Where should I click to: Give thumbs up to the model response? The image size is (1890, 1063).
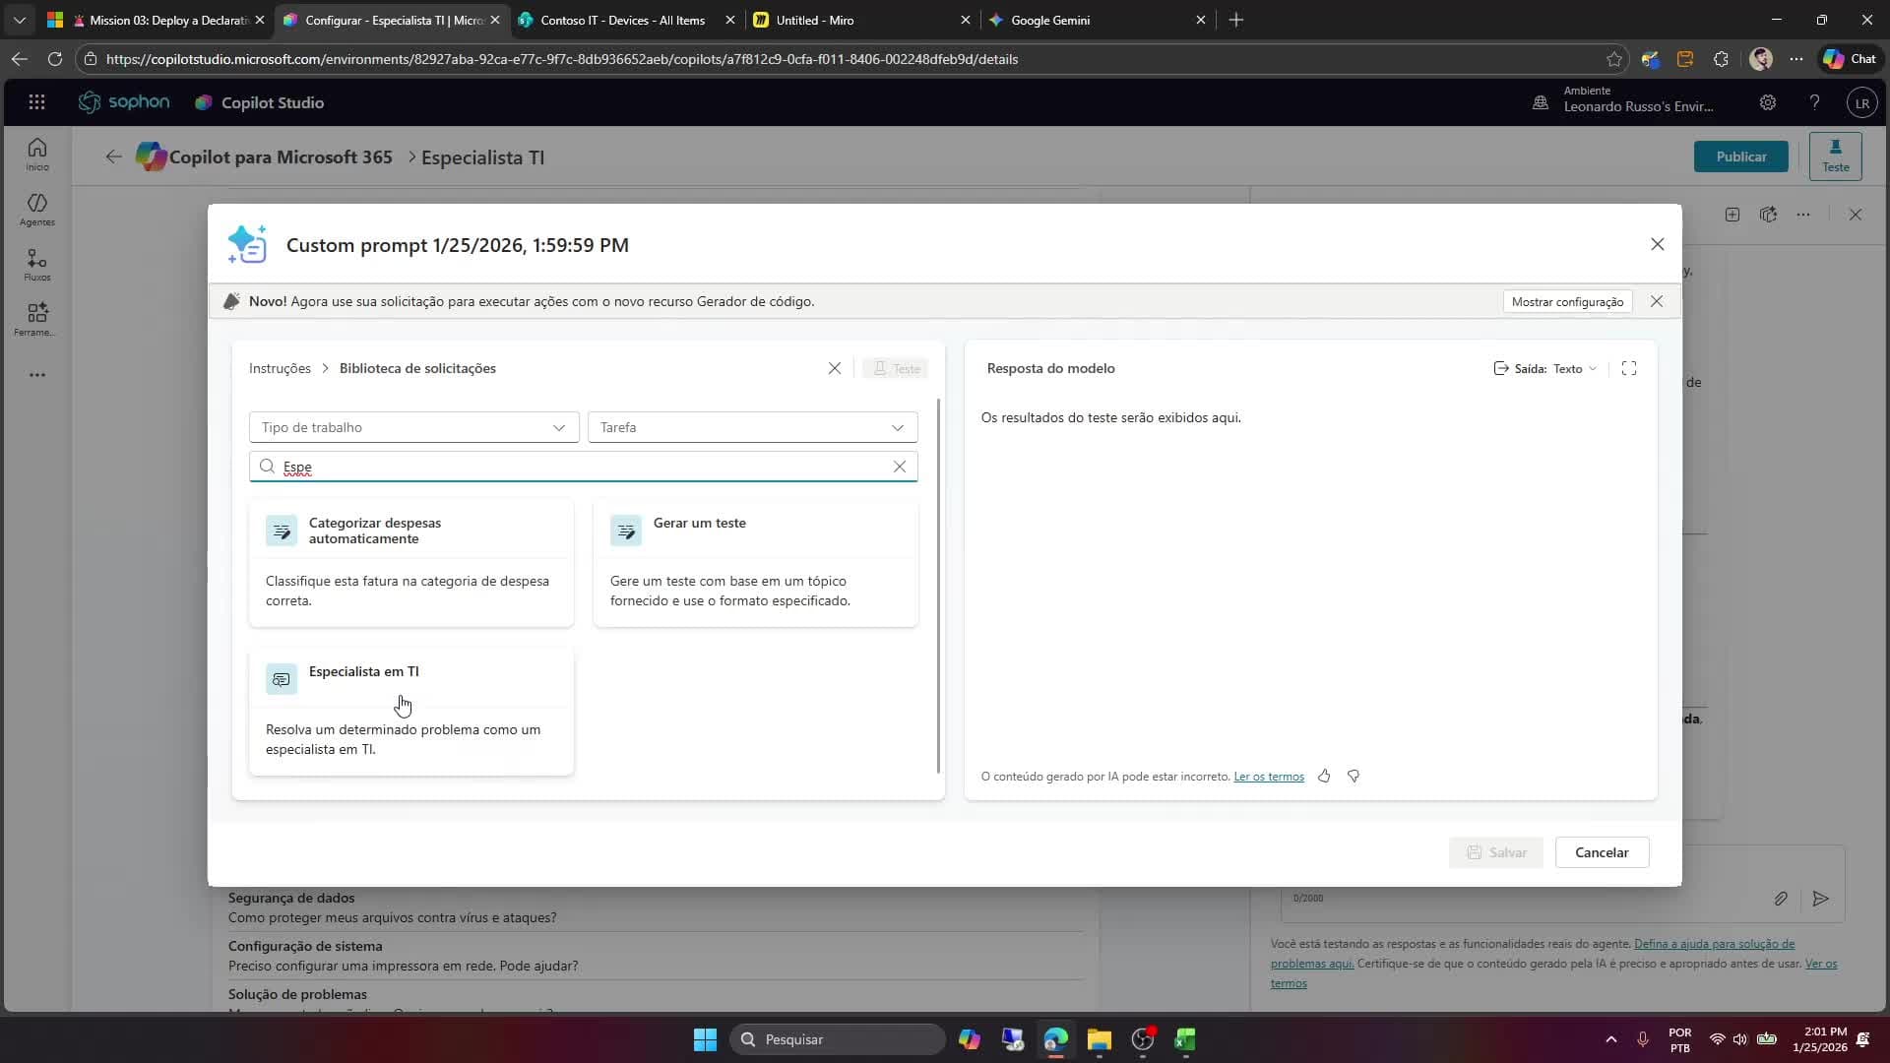pyautogui.click(x=1324, y=776)
